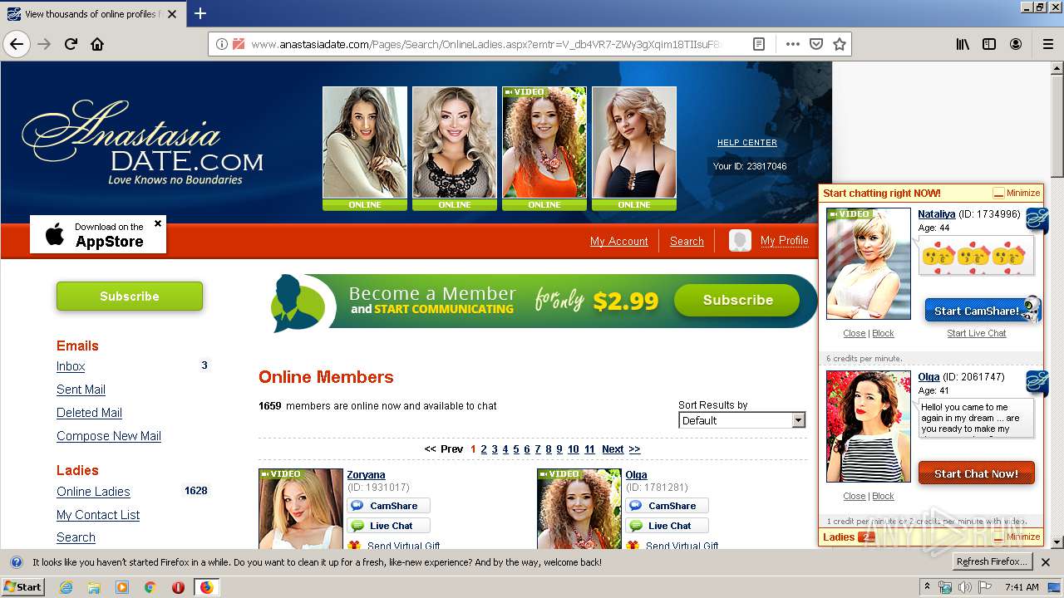Viewport: 1064px width, 598px height.
Task: Open Firefox account icon
Action: point(1016,44)
